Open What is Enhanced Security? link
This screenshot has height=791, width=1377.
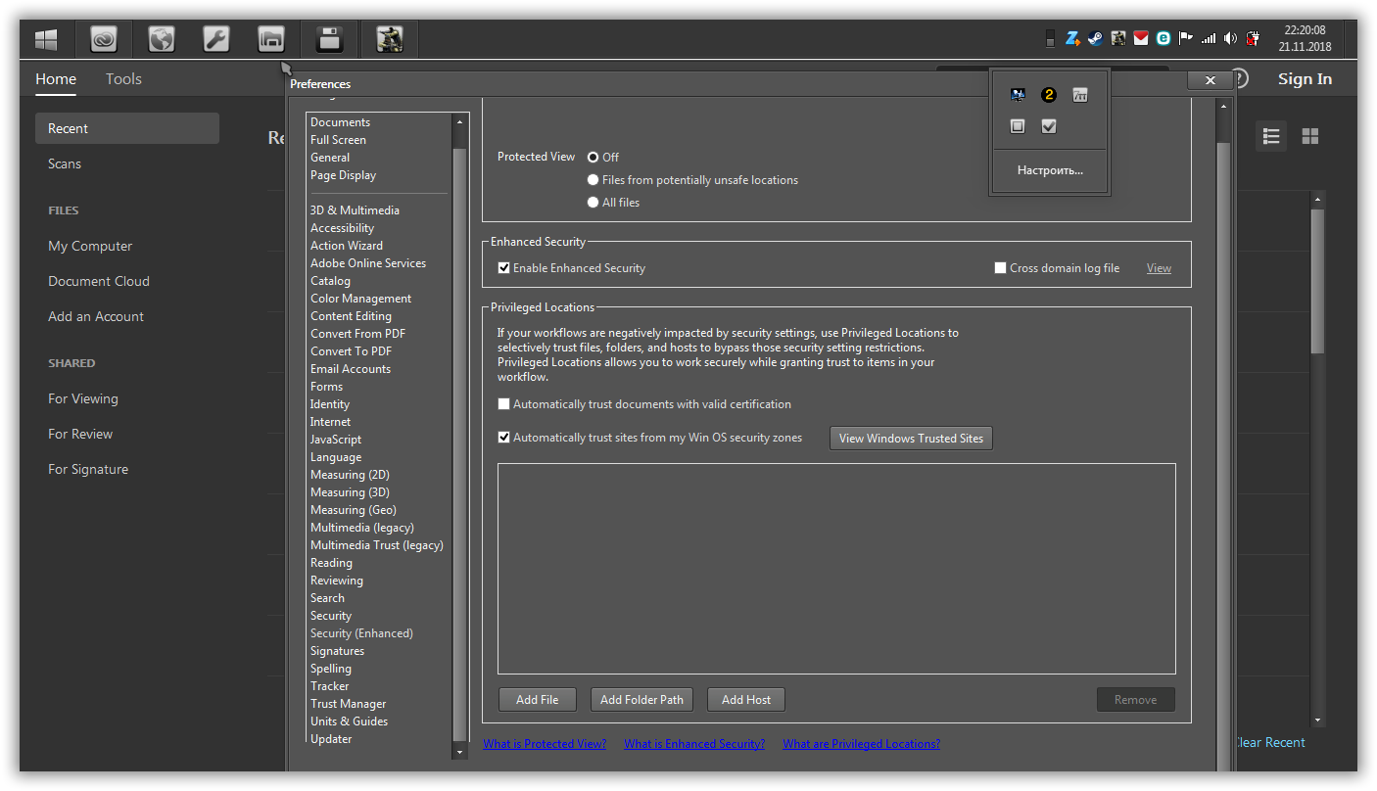[694, 744]
